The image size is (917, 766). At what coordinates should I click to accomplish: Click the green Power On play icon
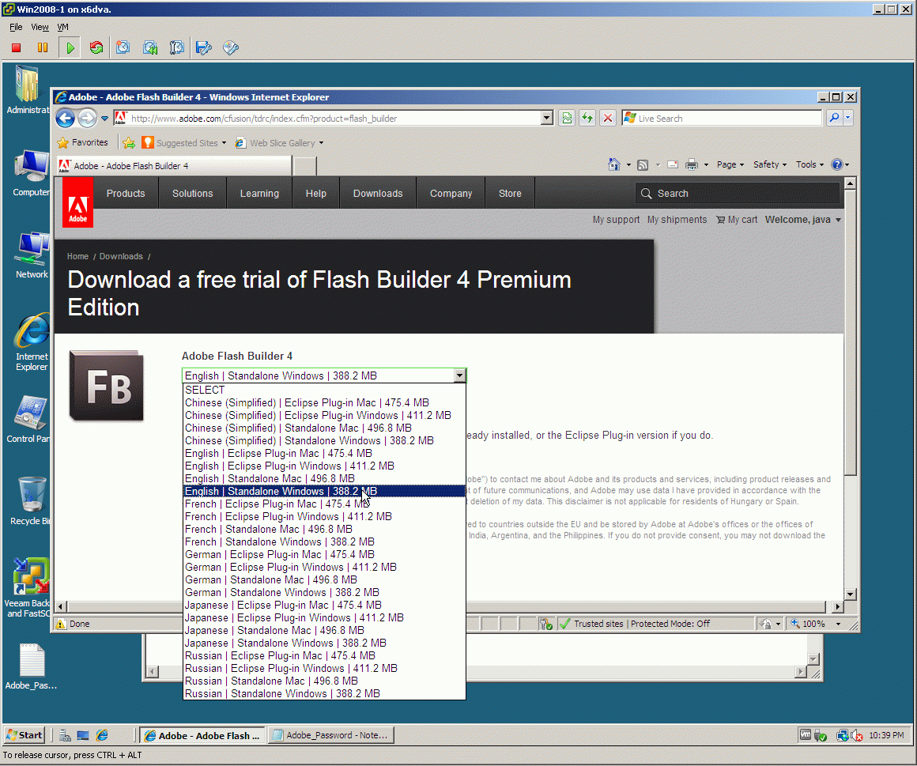[x=70, y=48]
